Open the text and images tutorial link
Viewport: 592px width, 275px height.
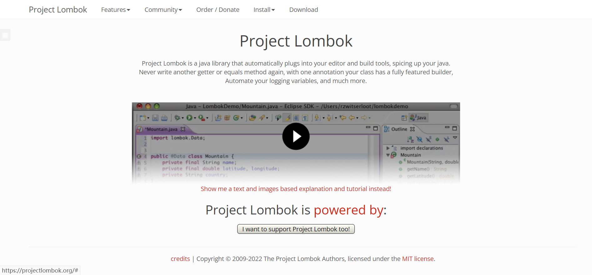296,189
